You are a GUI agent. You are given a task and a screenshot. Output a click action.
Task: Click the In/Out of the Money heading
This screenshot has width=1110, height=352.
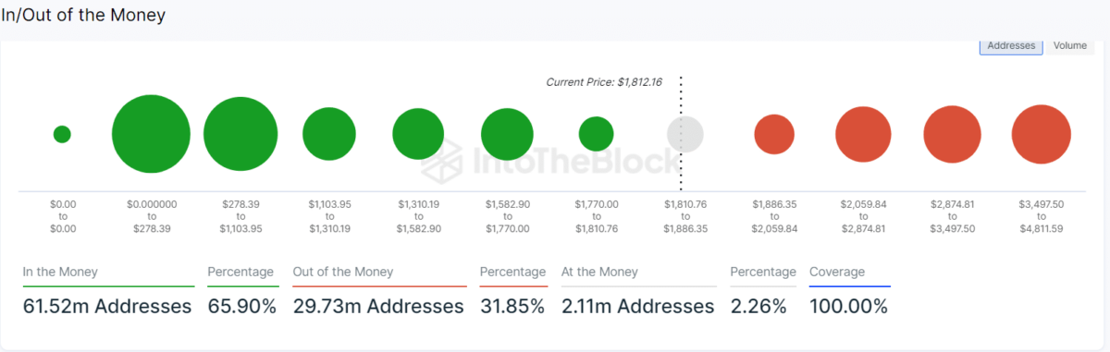pos(83,16)
